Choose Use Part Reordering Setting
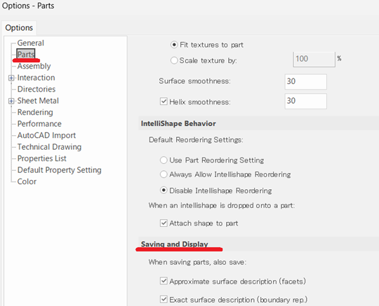Screen dimensions: 379x306 [x=164, y=160]
